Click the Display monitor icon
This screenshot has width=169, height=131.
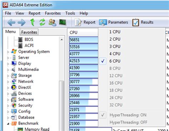14,63
